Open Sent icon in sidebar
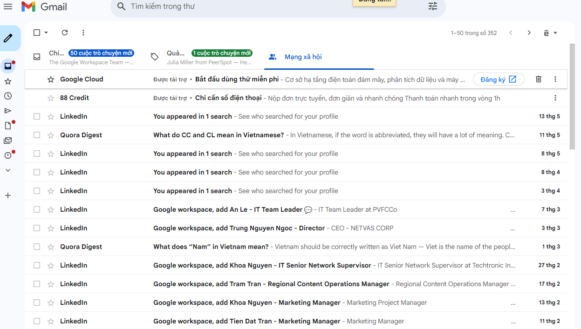 8,111
